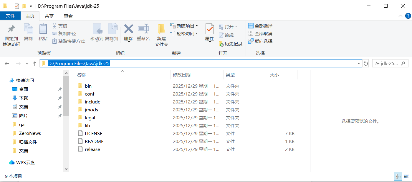Select the jmods folder
The image size is (412, 182).
coord(91,110)
